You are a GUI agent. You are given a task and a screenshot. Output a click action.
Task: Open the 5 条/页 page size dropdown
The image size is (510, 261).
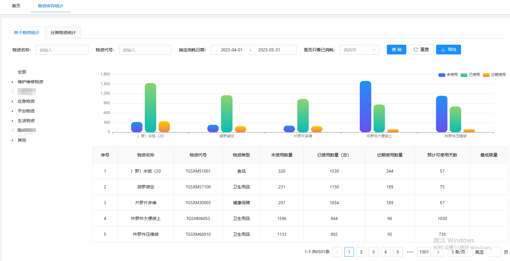[x=460, y=252]
